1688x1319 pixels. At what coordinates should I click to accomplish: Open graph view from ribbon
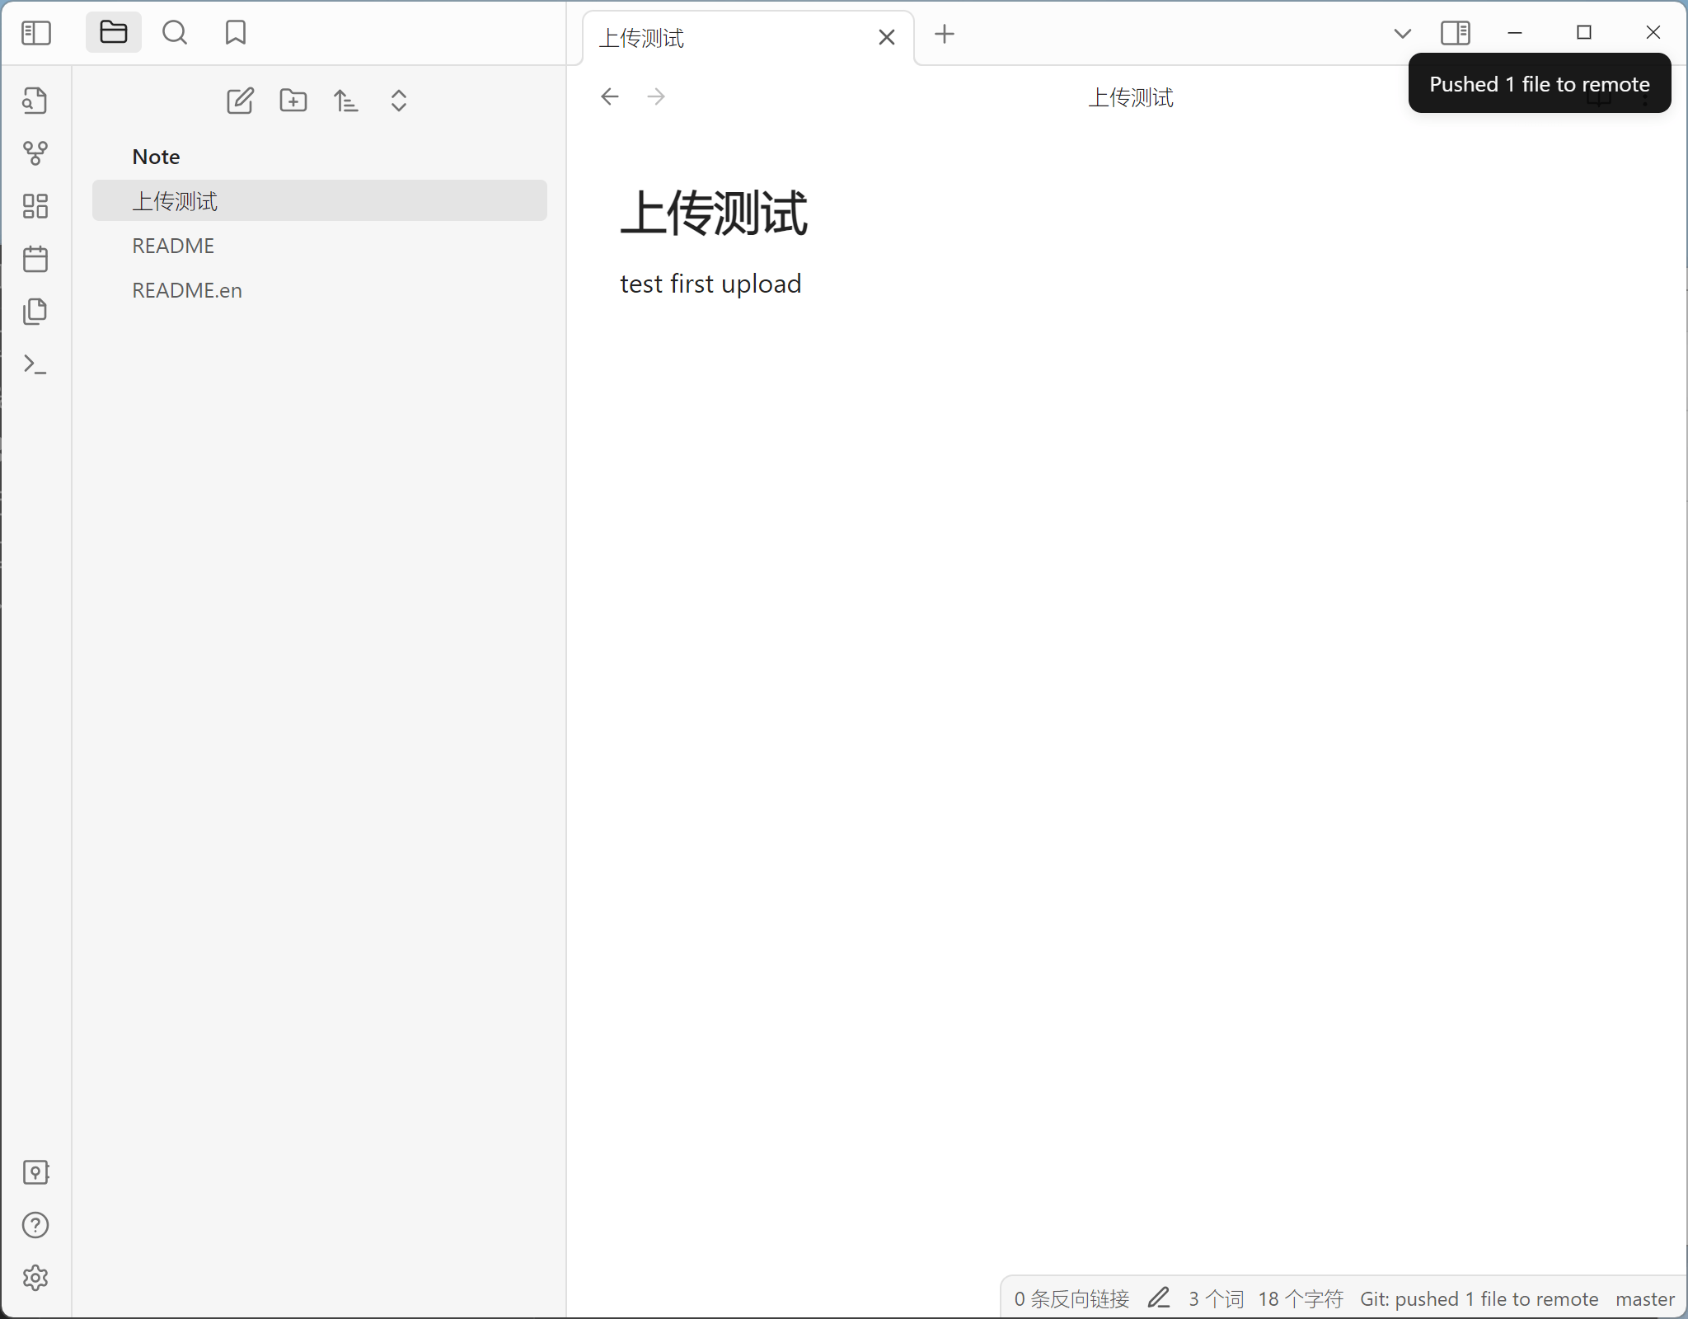tap(35, 153)
